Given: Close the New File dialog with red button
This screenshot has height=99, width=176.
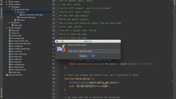Looking at the screenshot, I should (x=57, y=41).
